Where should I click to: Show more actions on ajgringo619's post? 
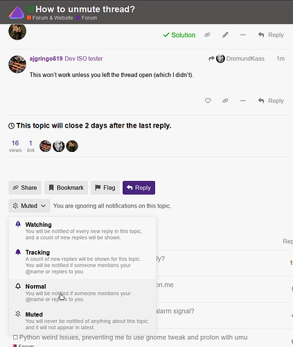243,101
